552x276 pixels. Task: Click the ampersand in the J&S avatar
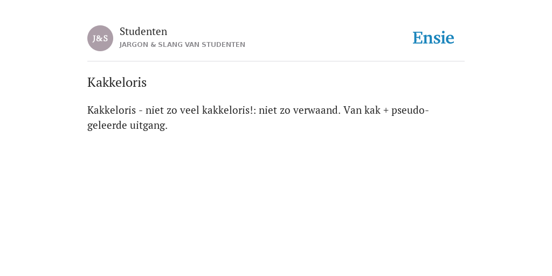pyautogui.click(x=100, y=39)
